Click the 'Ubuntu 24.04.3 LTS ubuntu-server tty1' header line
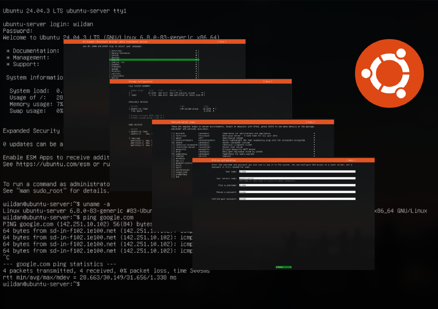Viewport: 438px width, 309px height. pos(65,11)
